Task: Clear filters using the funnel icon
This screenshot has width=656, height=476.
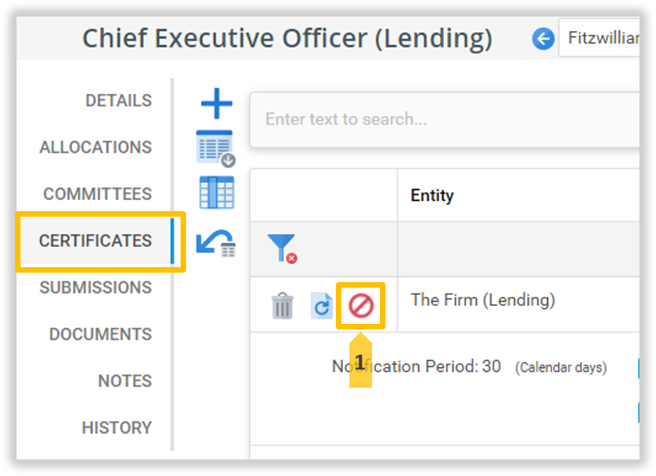Action: pos(281,248)
